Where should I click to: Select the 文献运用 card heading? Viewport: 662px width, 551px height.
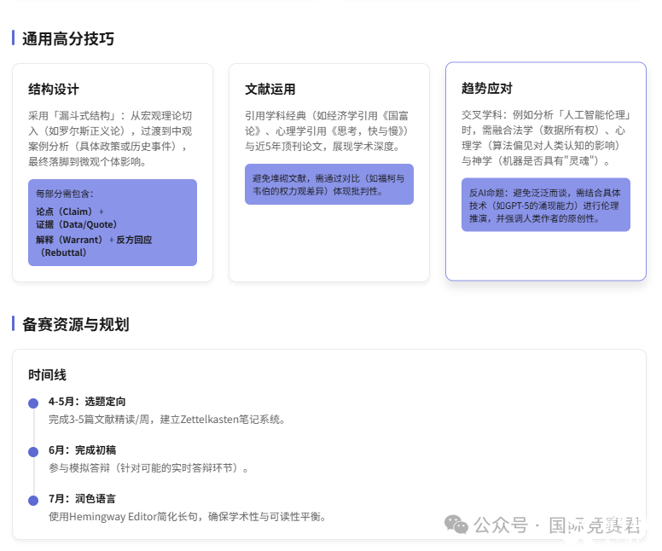click(270, 90)
